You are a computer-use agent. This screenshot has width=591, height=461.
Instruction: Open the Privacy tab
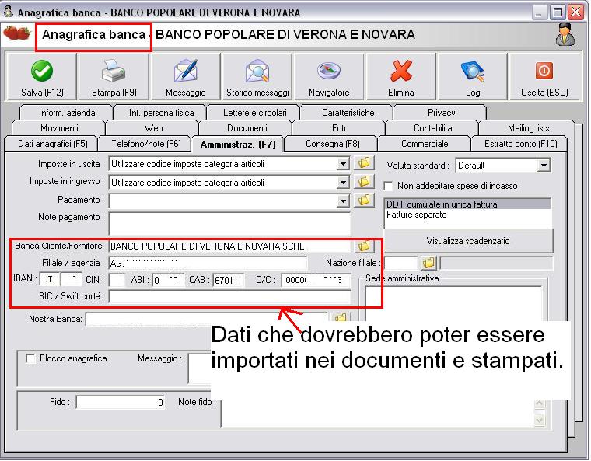(x=442, y=113)
